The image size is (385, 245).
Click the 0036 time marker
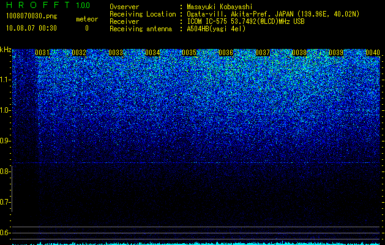pos(226,53)
